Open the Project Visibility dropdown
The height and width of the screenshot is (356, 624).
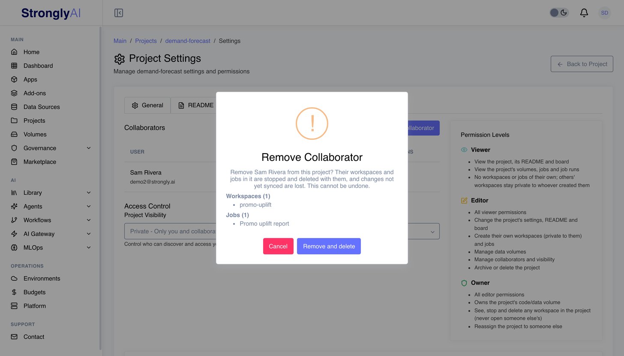tap(282, 231)
